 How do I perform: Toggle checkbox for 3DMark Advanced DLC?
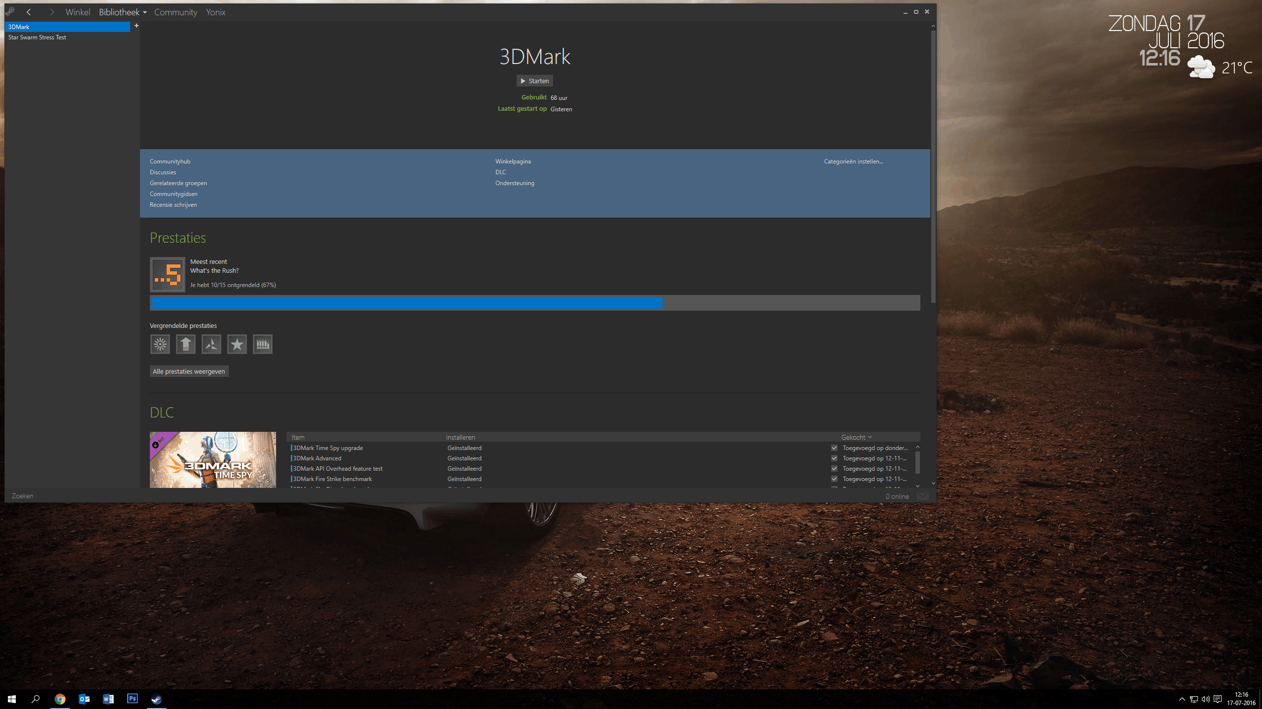point(834,458)
